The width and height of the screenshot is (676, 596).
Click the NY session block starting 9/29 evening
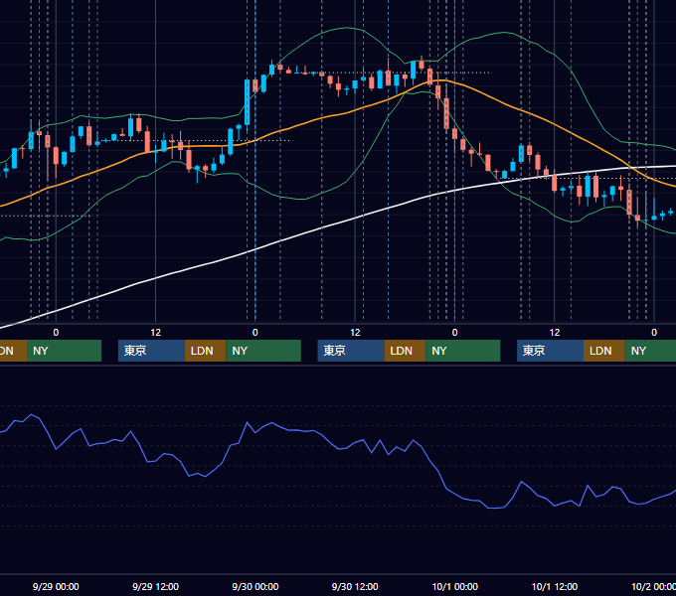pyautogui.click(x=263, y=351)
